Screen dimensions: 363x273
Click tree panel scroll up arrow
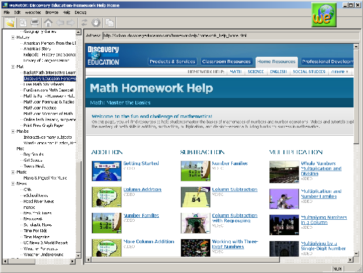point(79,32)
